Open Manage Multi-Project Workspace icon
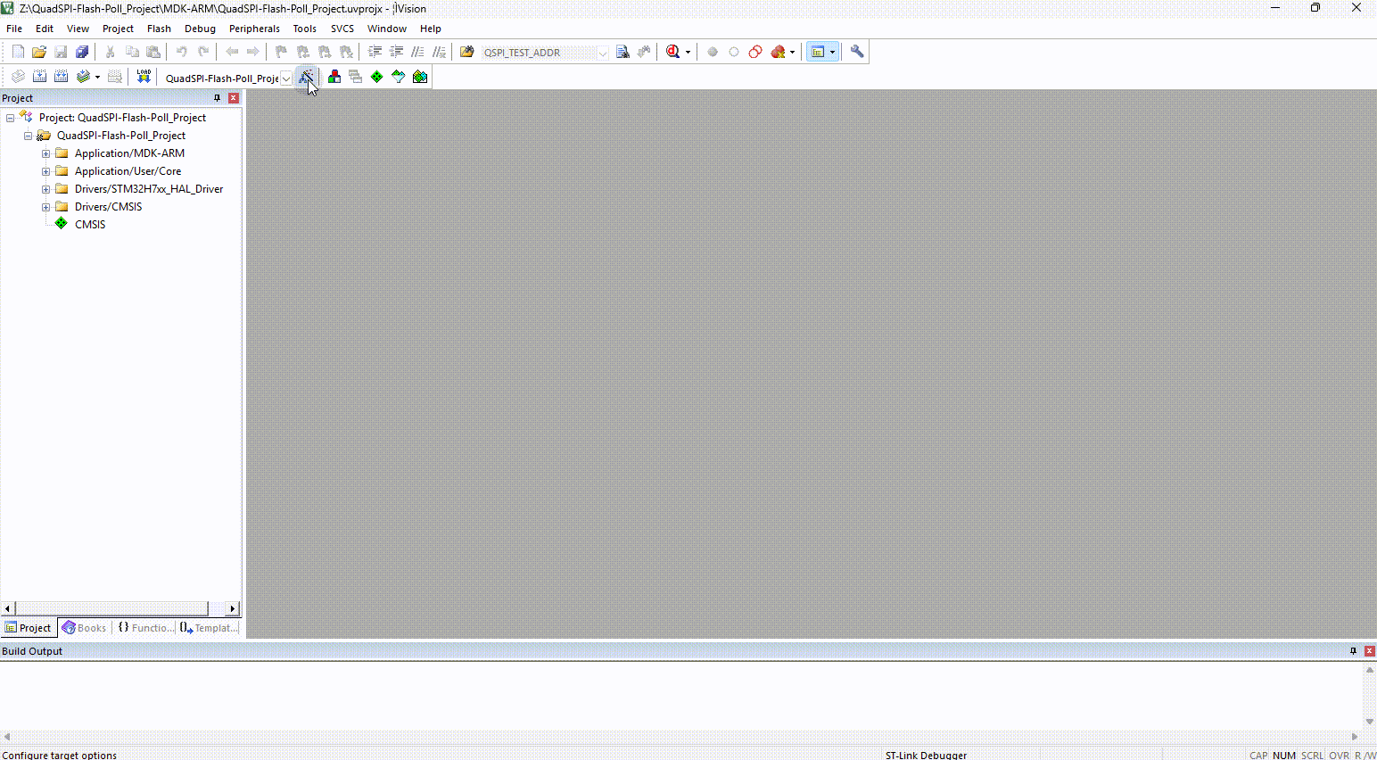 (356, 77)
